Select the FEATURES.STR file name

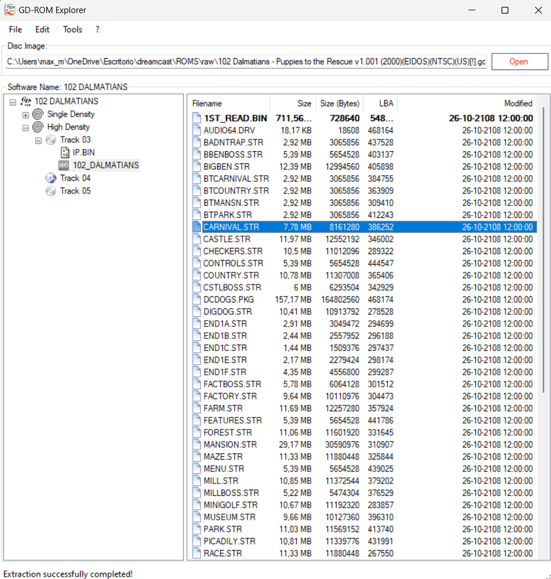pyautogui.click(x=233, y=420)
